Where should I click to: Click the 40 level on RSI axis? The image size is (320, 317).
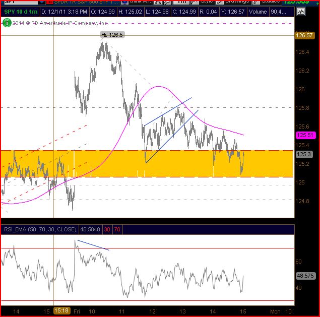point(298,288)
